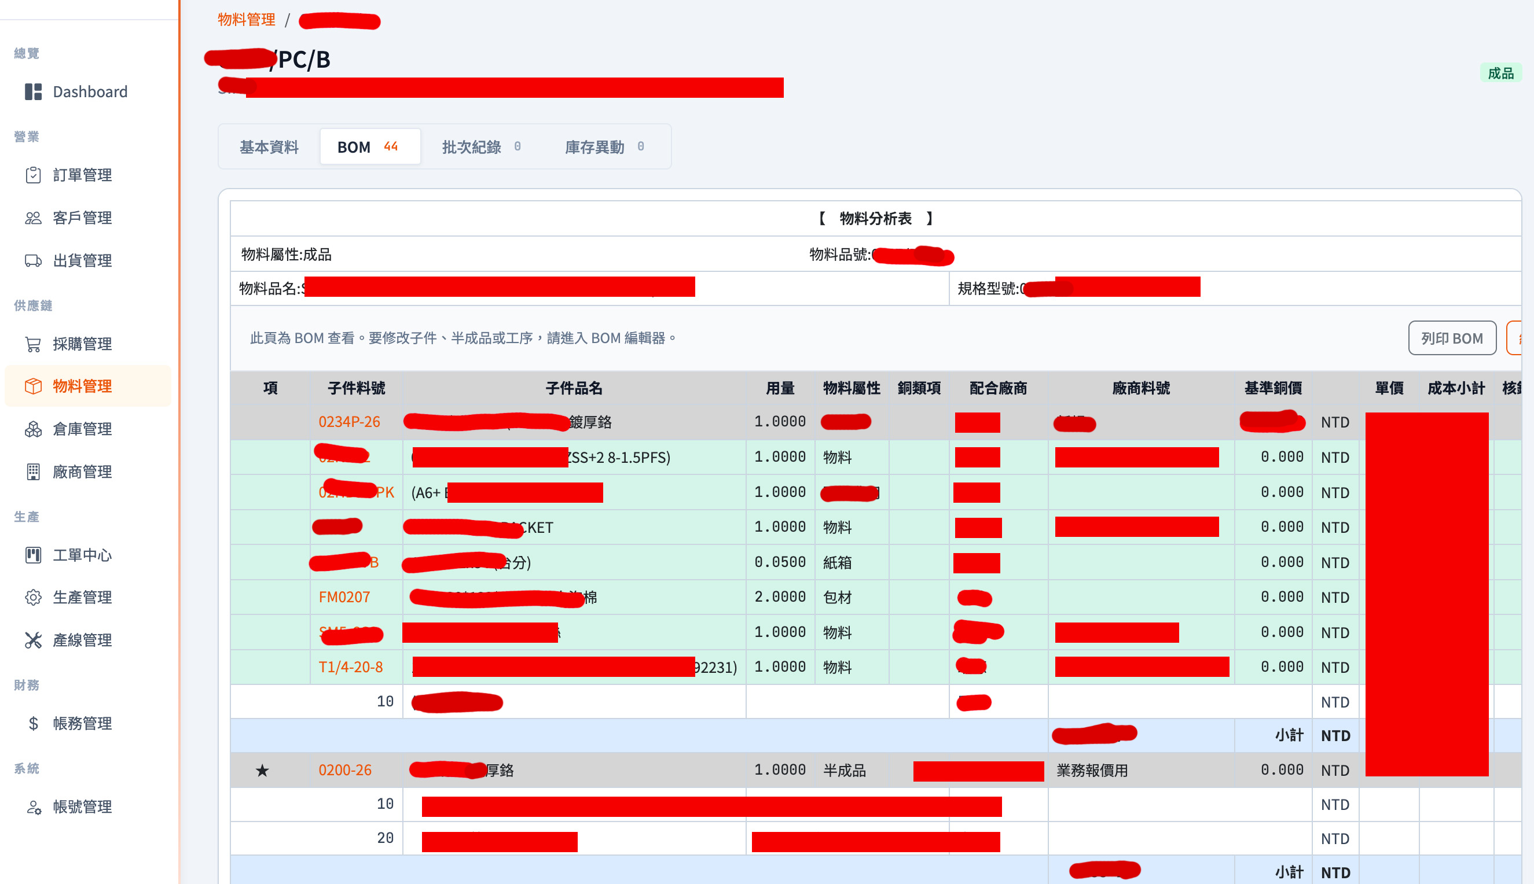Screen dimensions: 1534x884
Task: Open the 庫存異動 tab
Action: [x=604, y=147]
